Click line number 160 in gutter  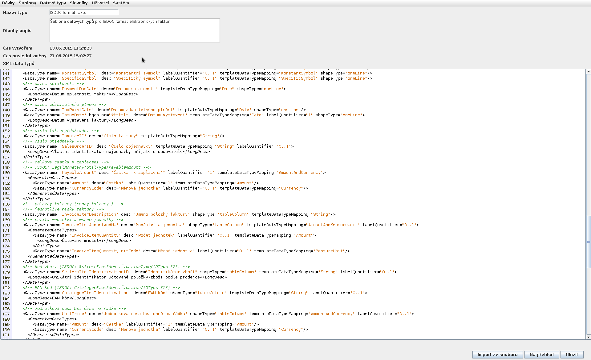coord(6,173)
